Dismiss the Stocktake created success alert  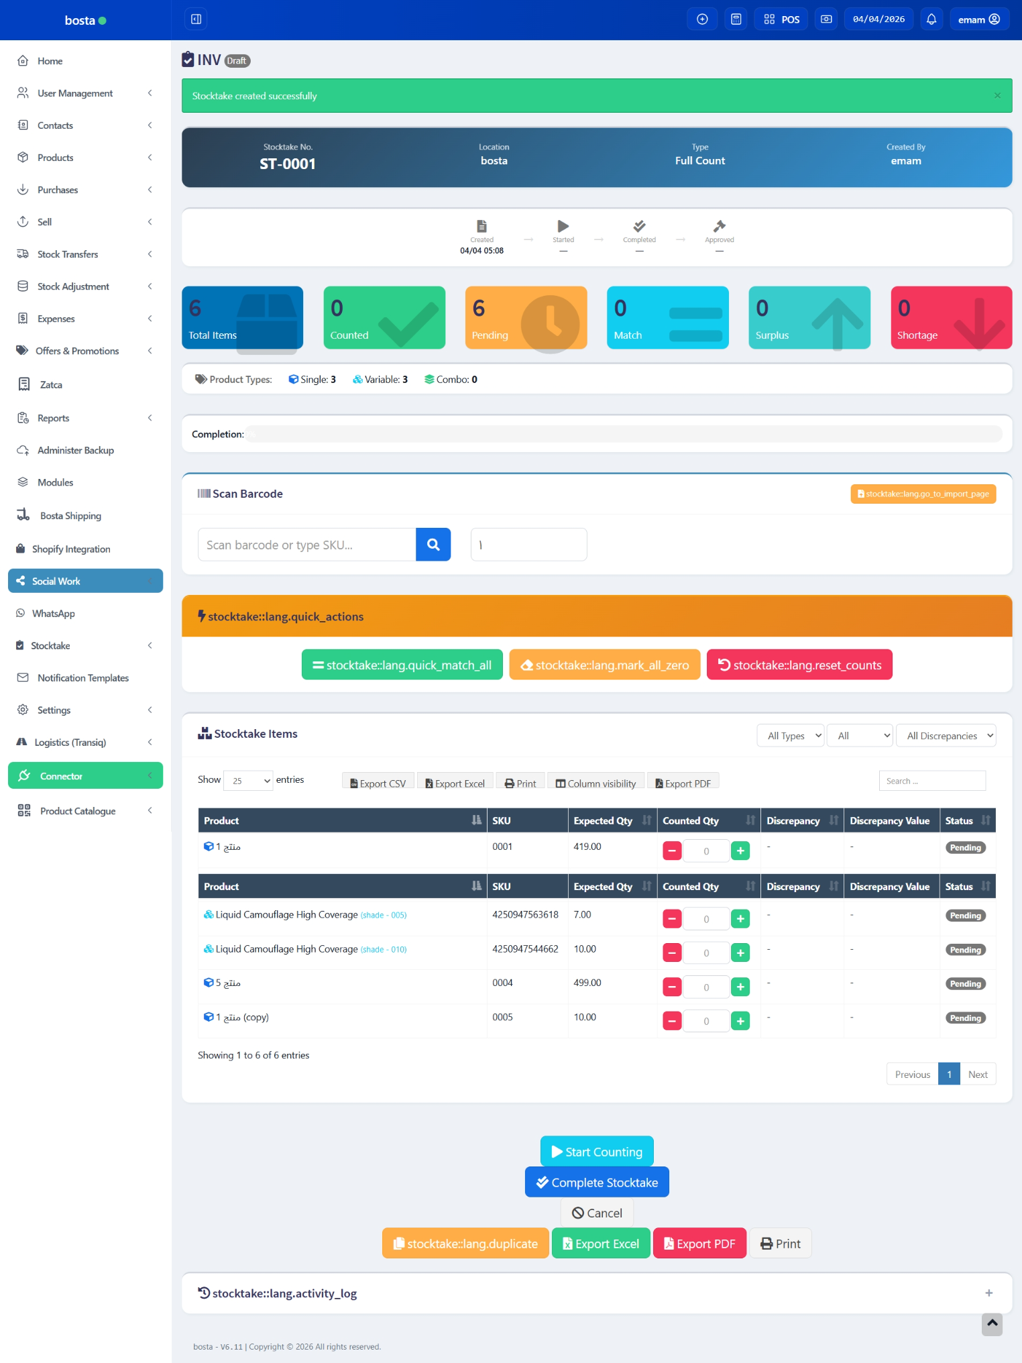(x=997, y=96)
